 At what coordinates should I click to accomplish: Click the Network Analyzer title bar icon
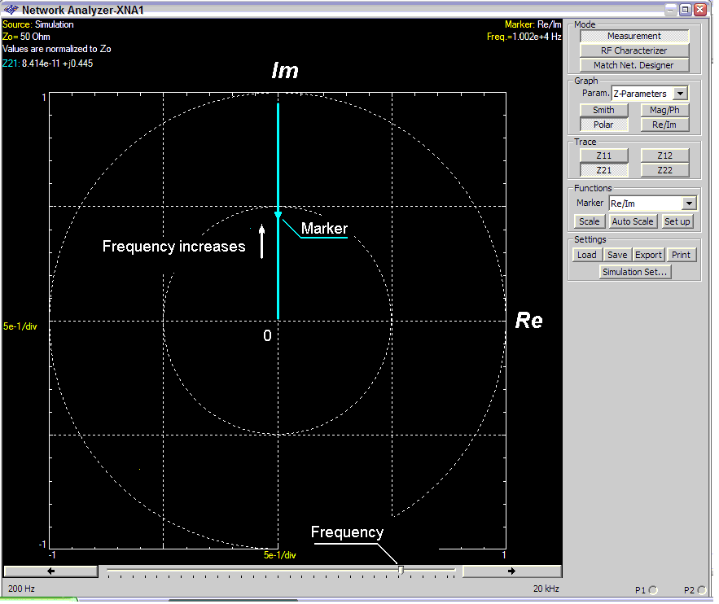(x=11, y=10)
